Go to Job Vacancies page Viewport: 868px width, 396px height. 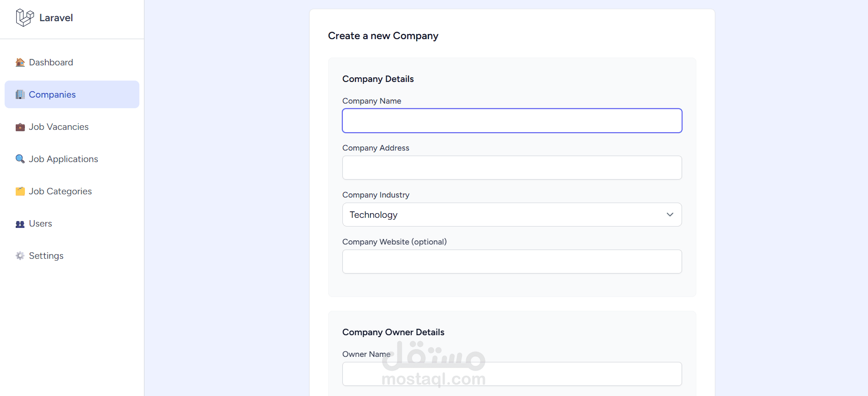(59, 127)
